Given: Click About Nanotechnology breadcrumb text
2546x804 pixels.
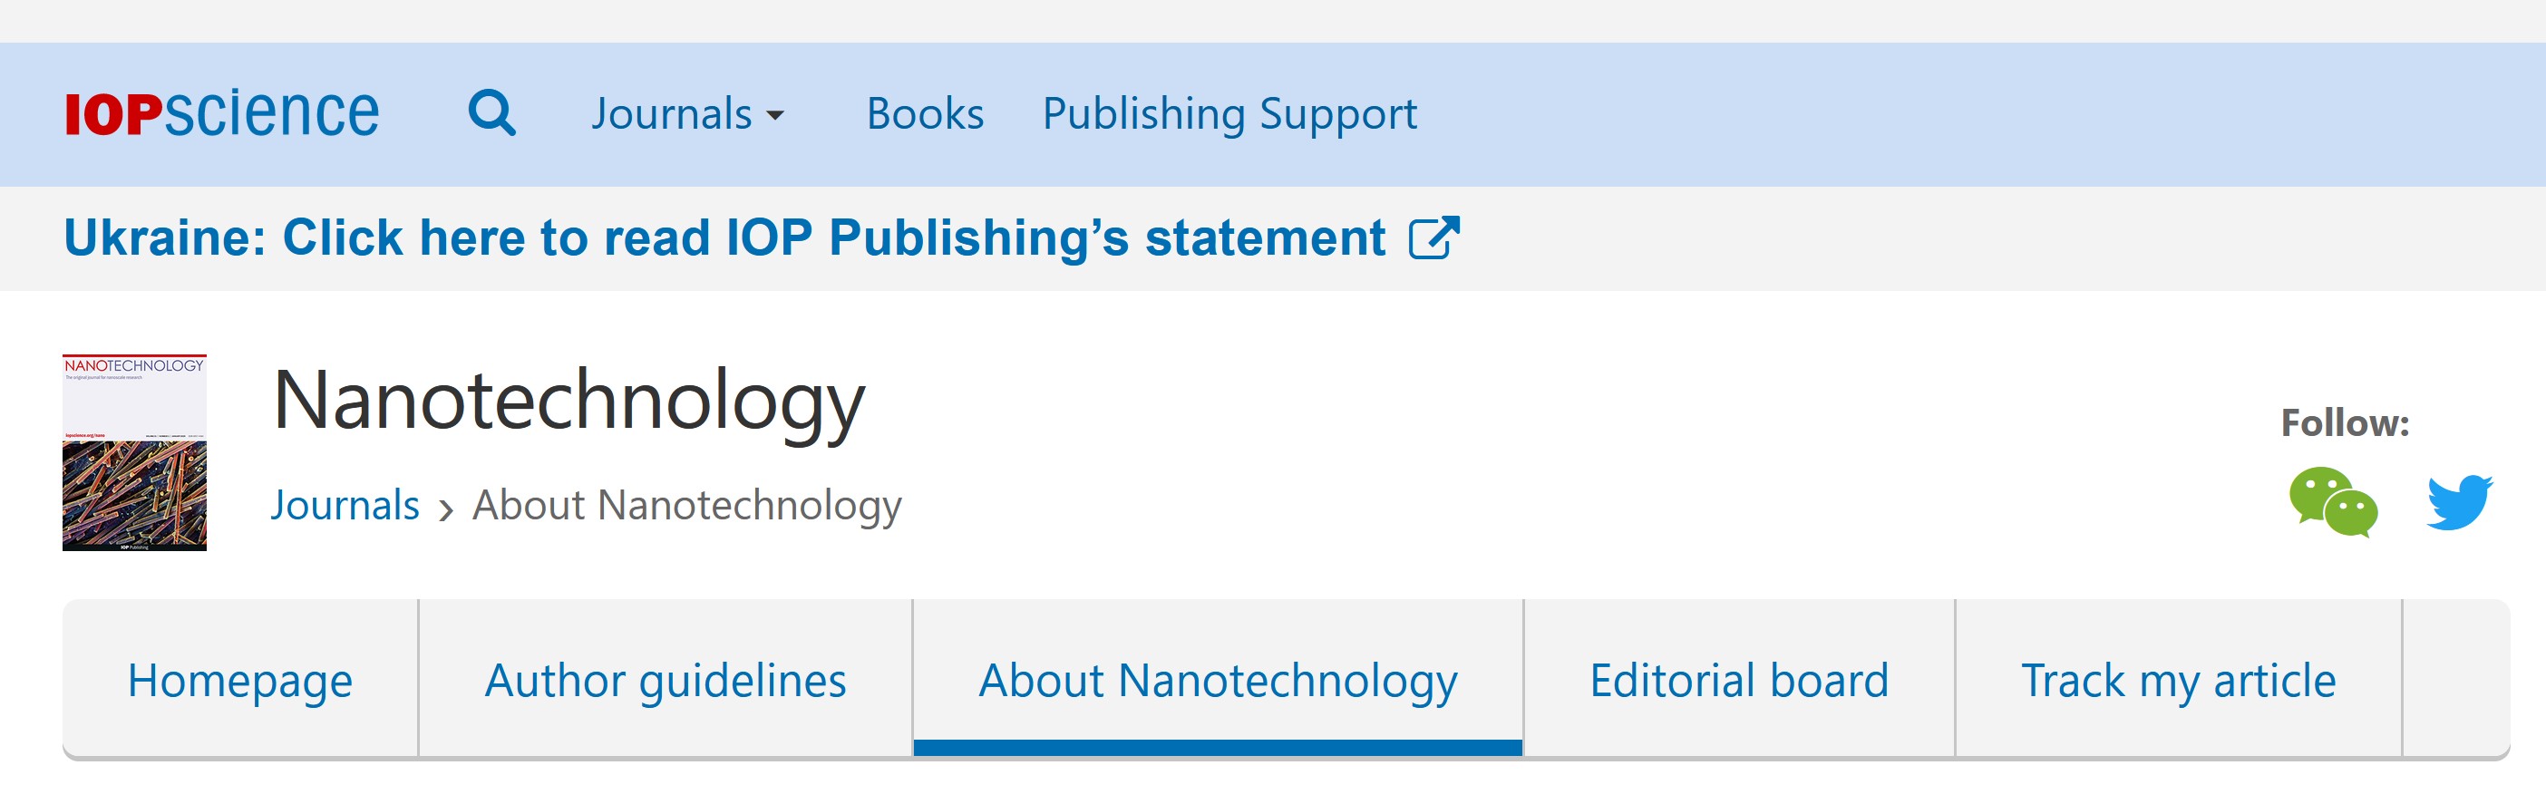Looking at the screenshot, I should point(687,506).
